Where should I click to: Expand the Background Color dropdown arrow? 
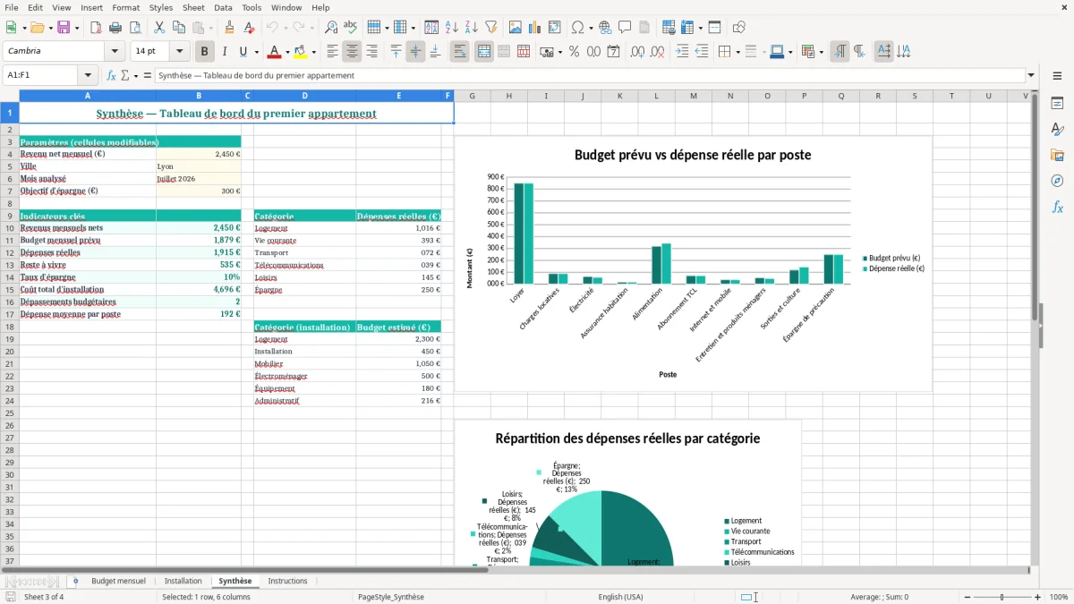coord(313,52)
